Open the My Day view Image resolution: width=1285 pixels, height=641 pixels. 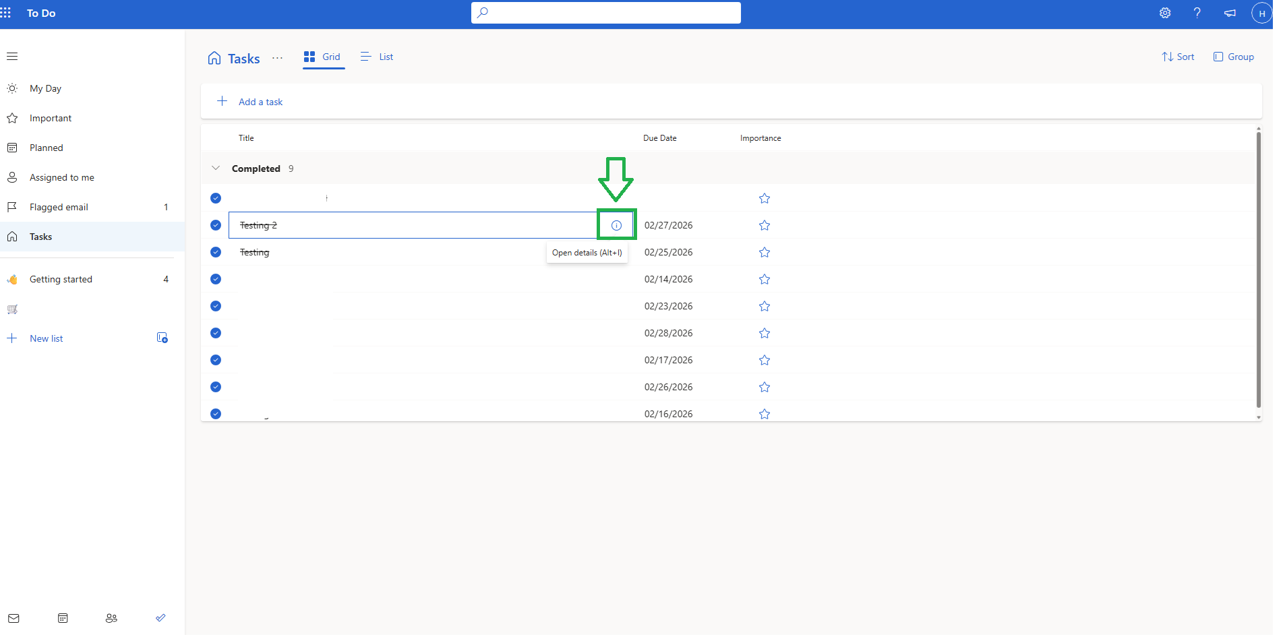(x=46, y=88)
